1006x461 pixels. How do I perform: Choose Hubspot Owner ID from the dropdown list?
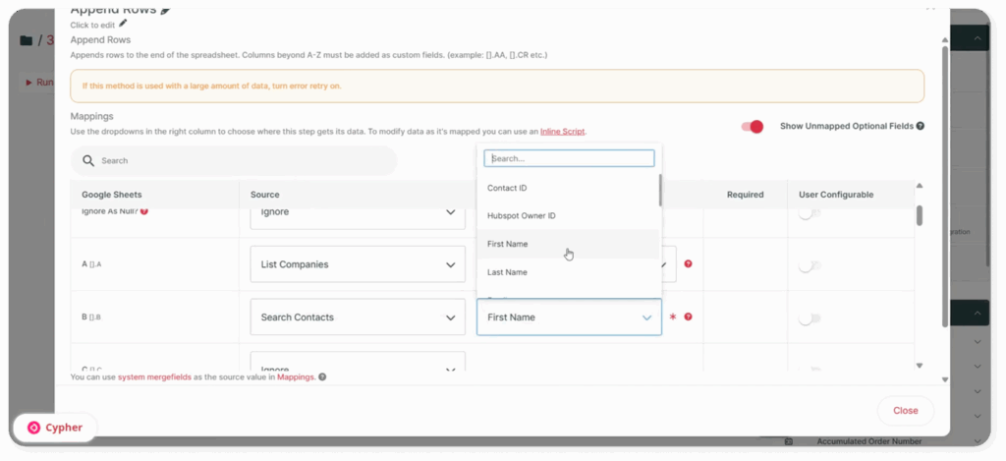click(x=568, y=215)
